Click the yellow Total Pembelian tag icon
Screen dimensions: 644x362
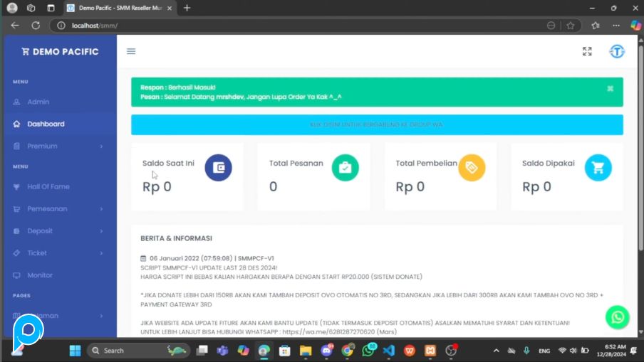[x=472, y=168]
